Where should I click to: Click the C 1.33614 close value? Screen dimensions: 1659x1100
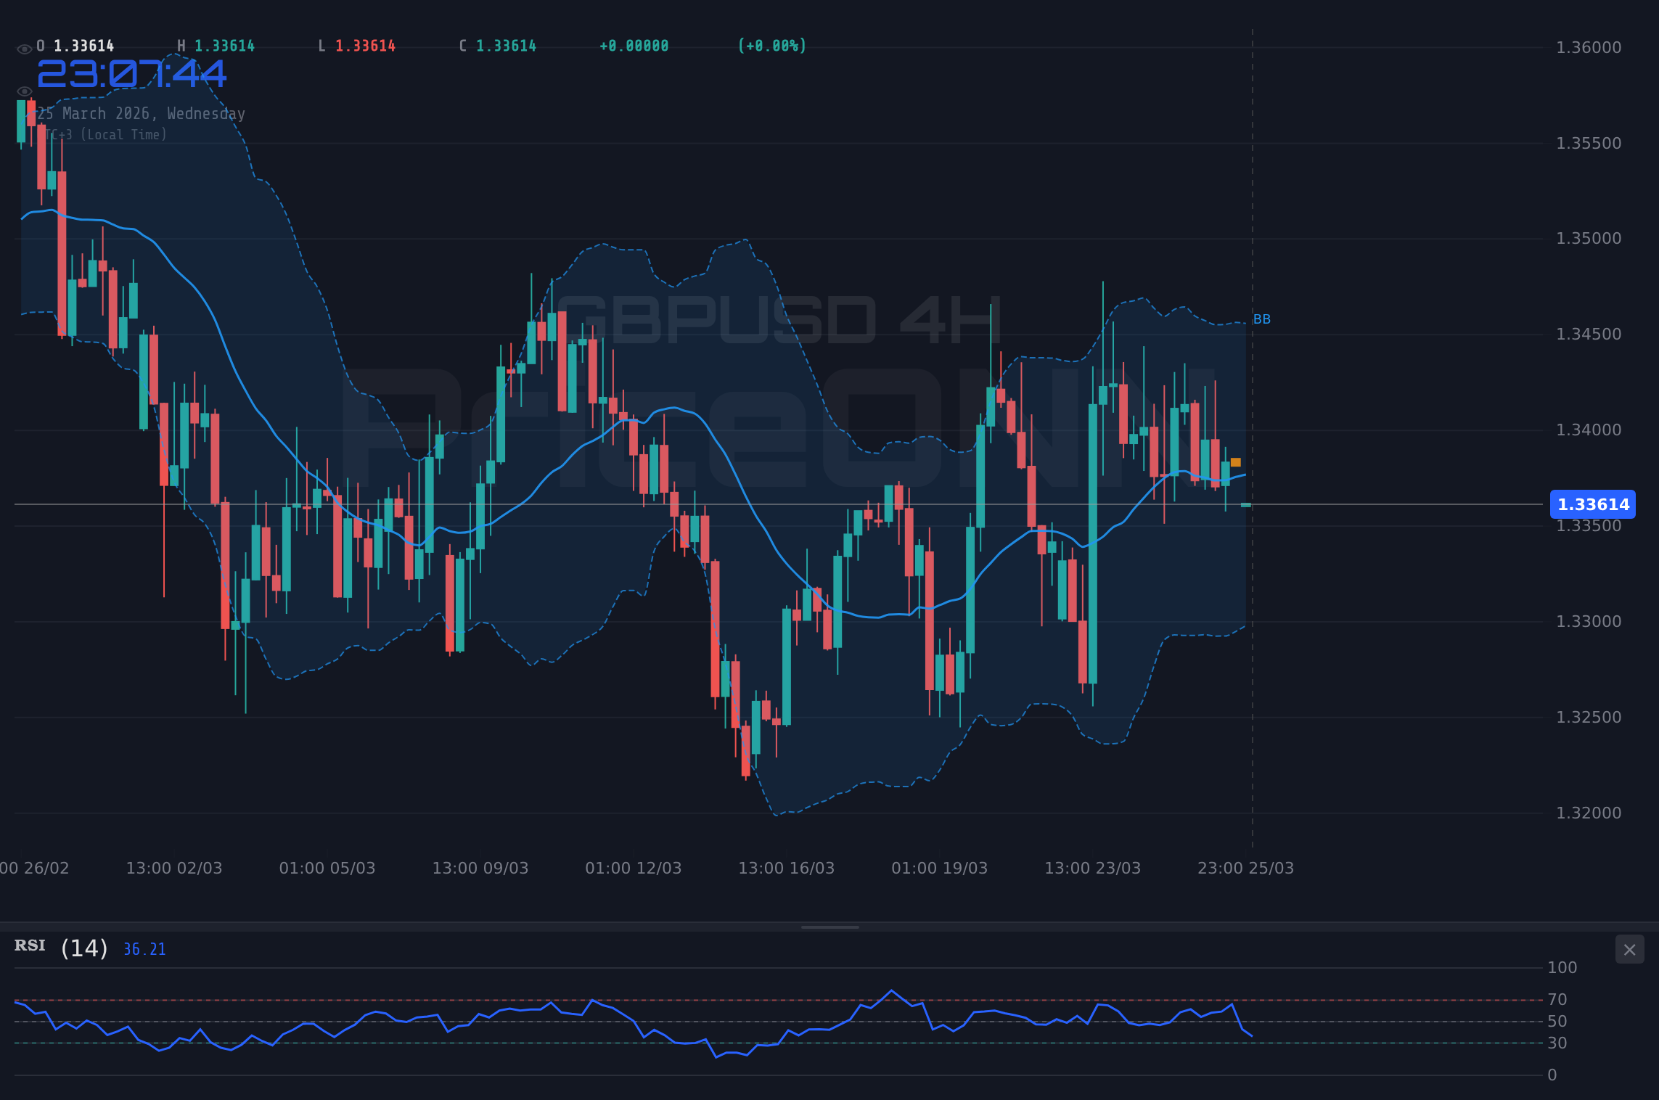[x=496, y=45]
